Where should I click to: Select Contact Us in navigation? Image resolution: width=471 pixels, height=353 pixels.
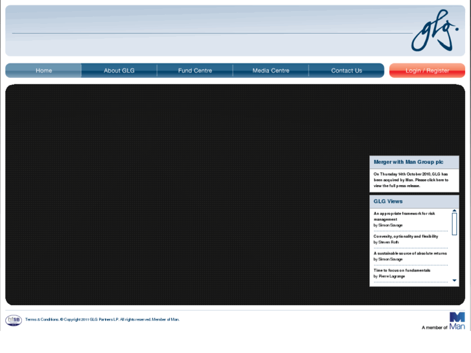347,71
